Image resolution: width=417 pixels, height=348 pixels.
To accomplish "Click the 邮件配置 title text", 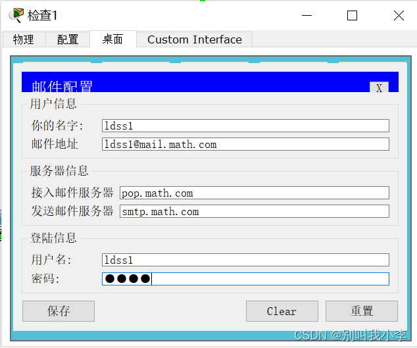I will [x=62, y=86].
